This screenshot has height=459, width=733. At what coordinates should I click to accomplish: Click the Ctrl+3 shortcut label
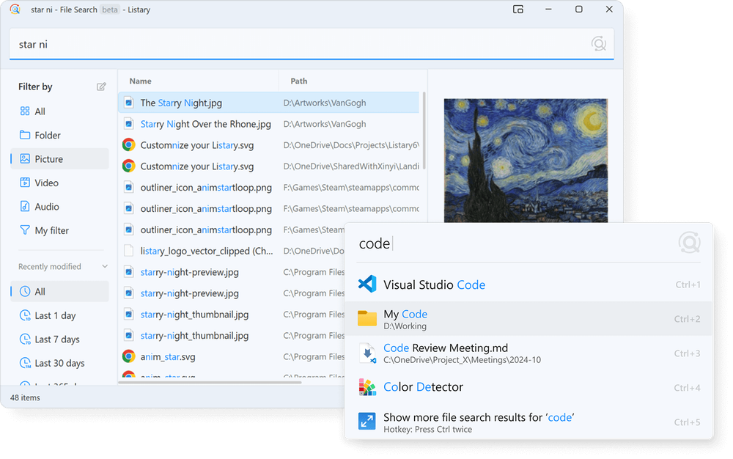[688, 353]
